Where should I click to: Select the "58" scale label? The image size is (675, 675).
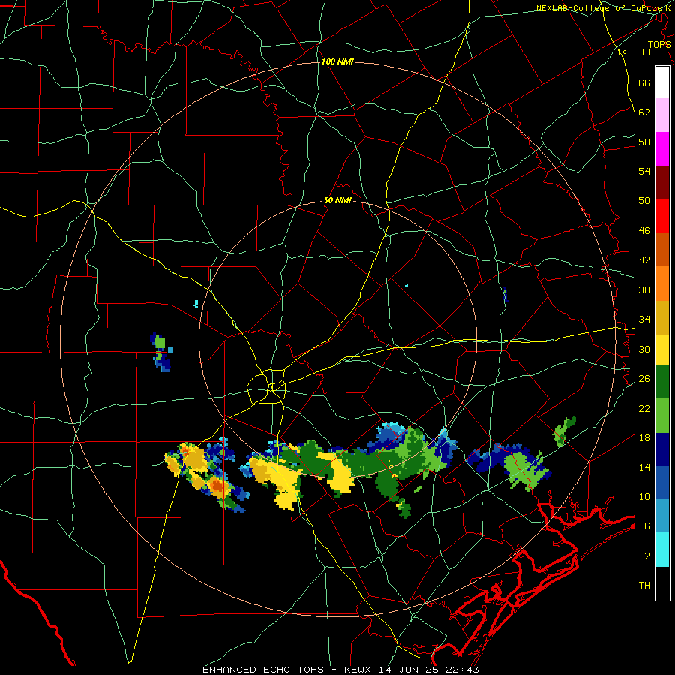pos(644,142)
